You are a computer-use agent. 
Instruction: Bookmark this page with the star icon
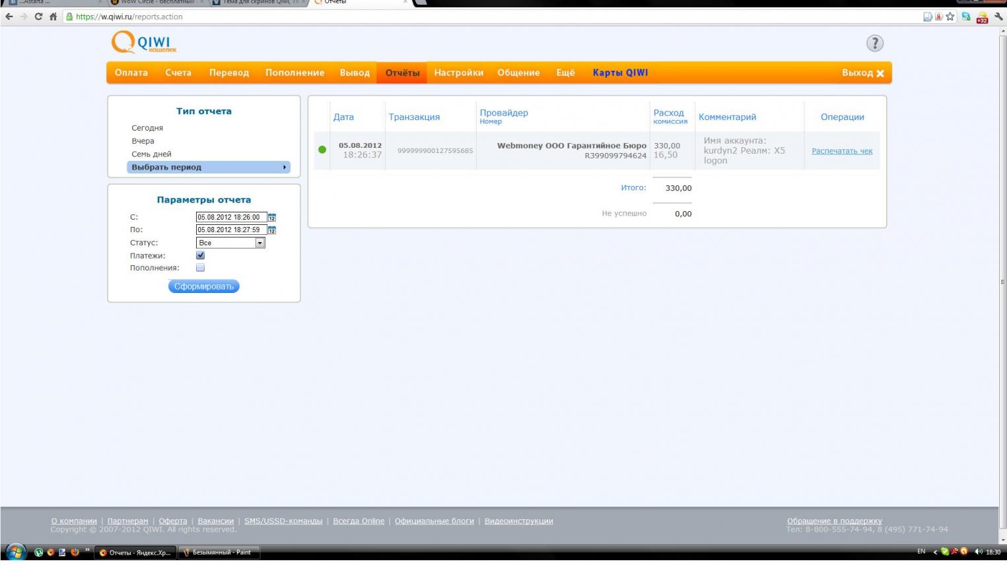pos(950,16)
